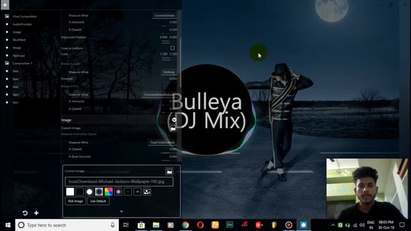
Task: Choose the people picture preset icon
Action: click(x=147, y=192)
